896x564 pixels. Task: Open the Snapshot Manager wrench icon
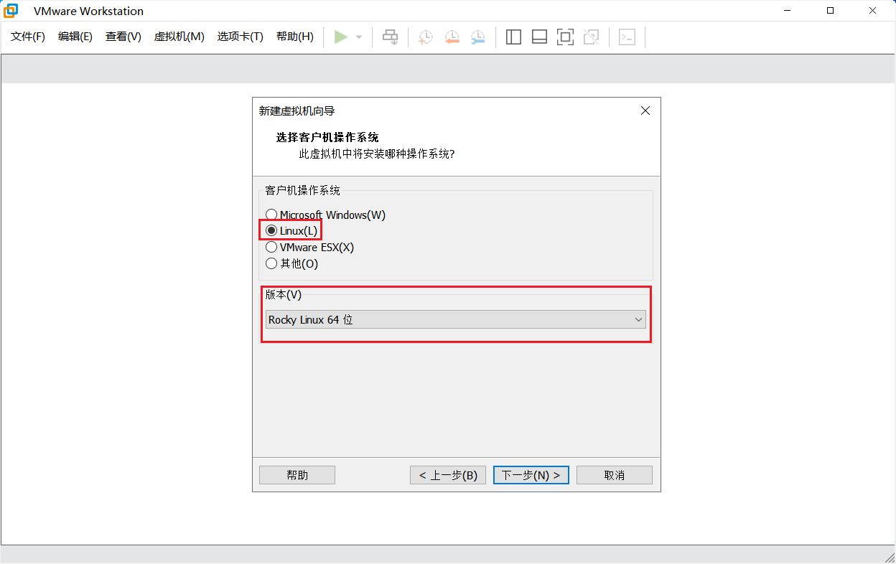coord(477,37)
